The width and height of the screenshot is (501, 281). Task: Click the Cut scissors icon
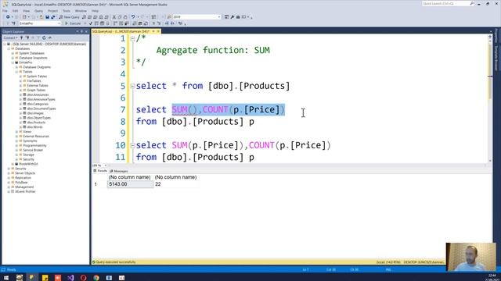[114, 17]
